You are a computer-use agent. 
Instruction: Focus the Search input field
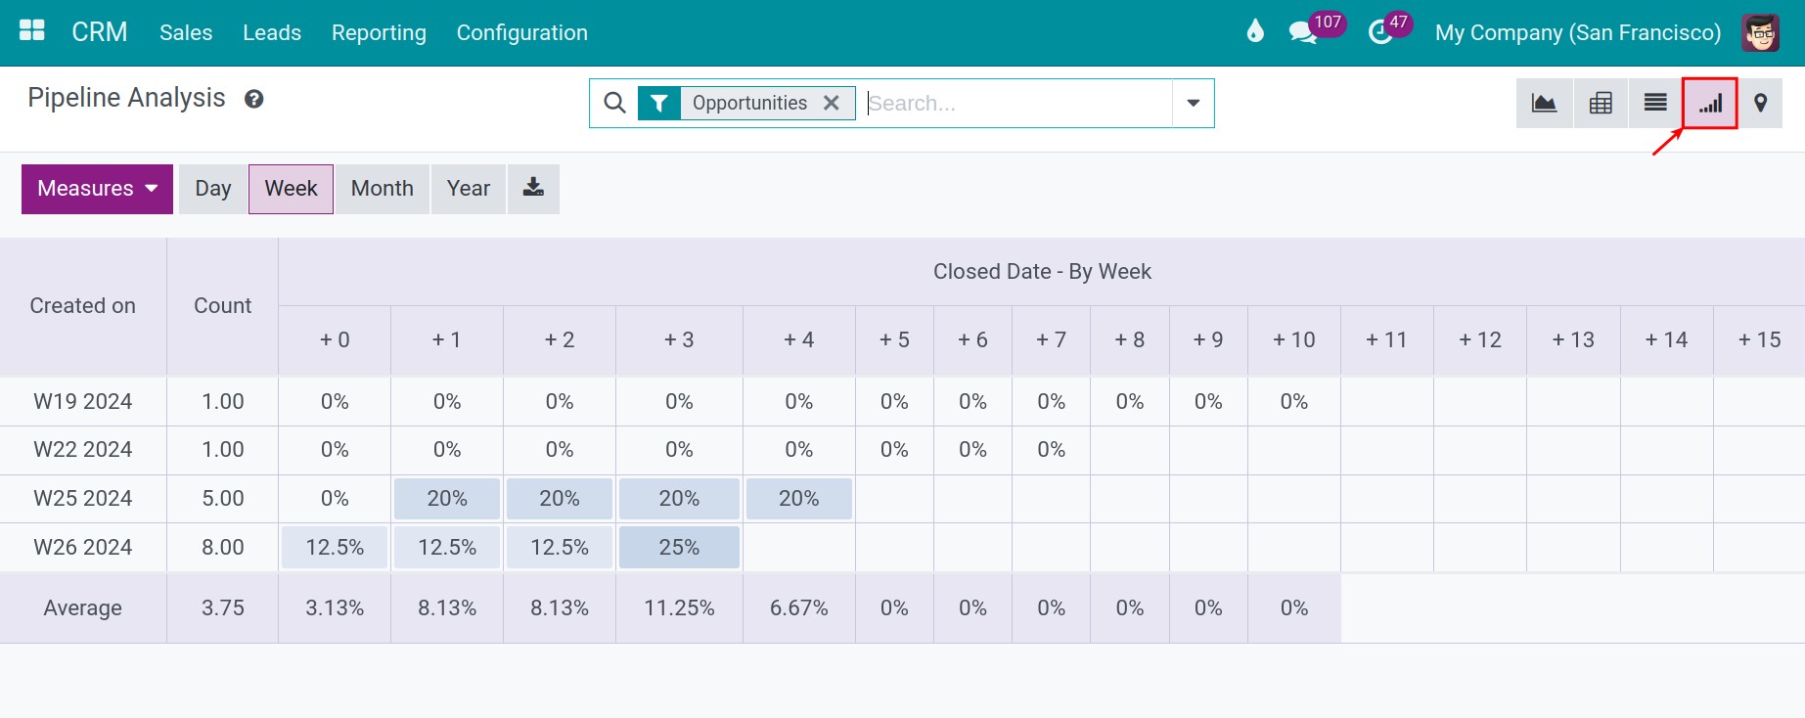[1017, 103]
